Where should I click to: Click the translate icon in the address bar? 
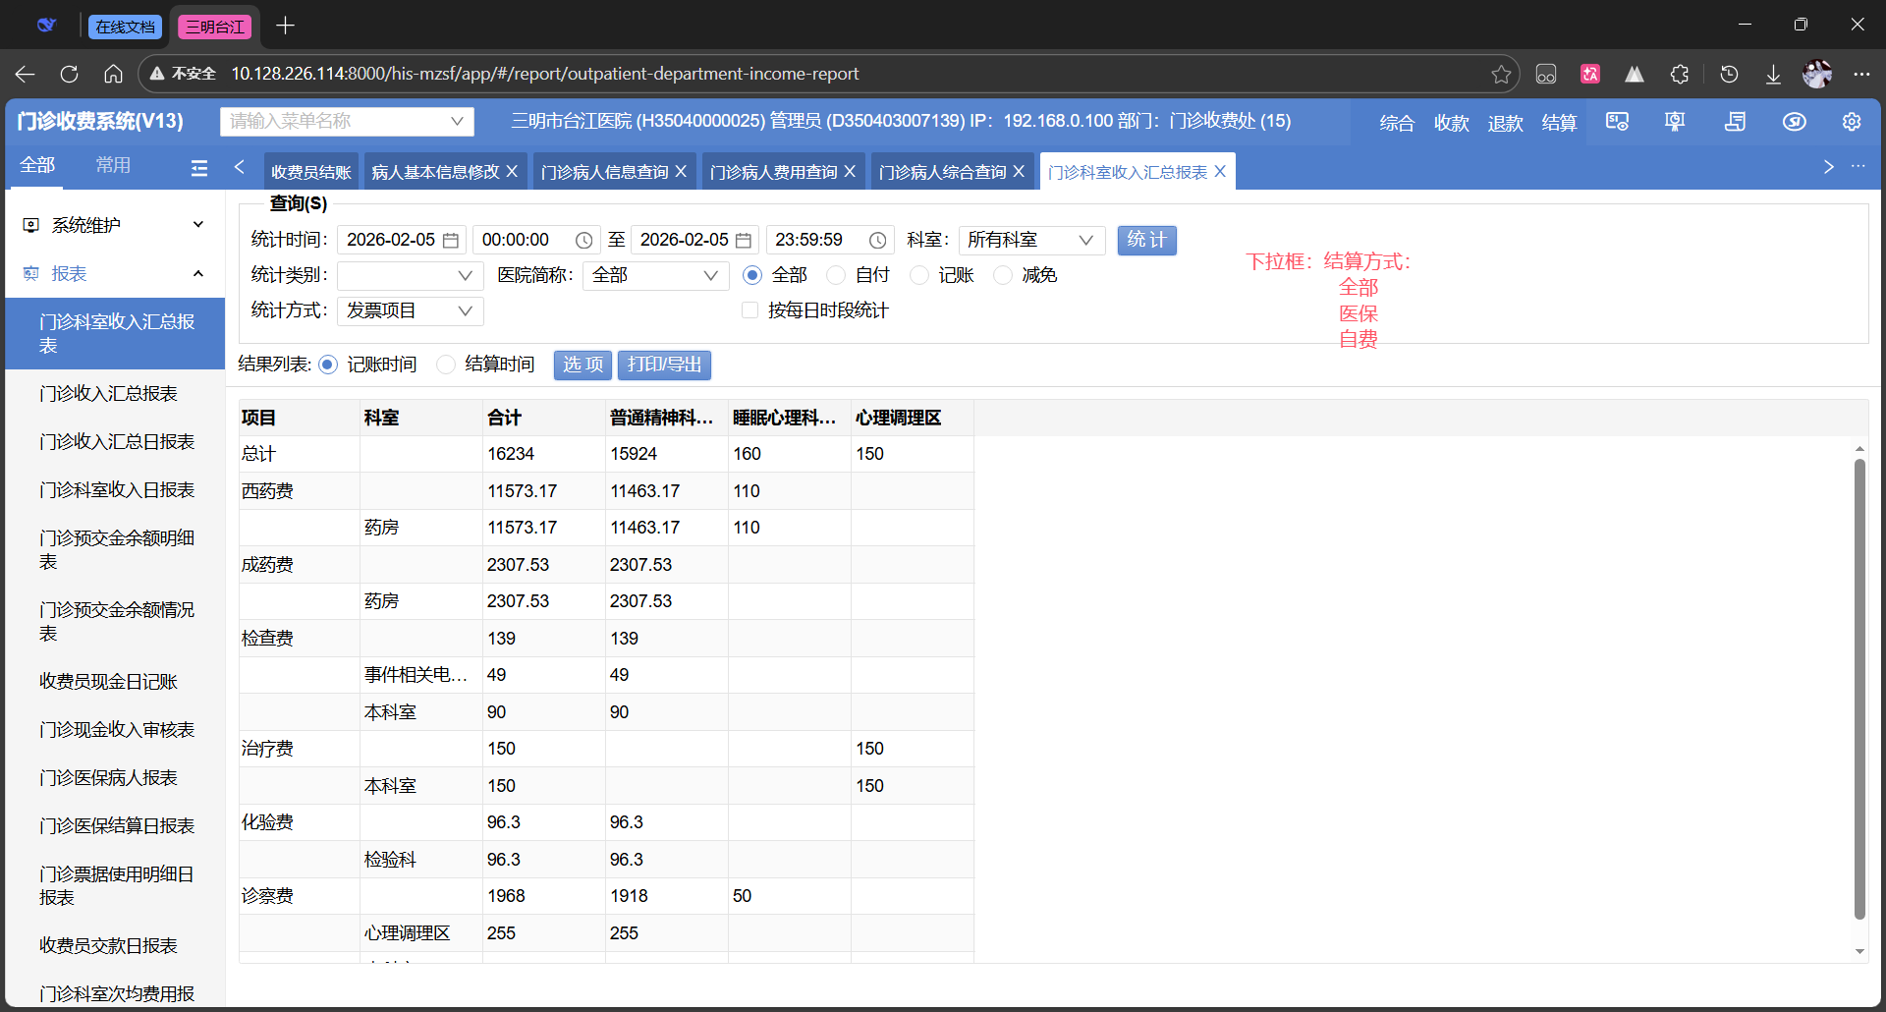point(1590,74)
